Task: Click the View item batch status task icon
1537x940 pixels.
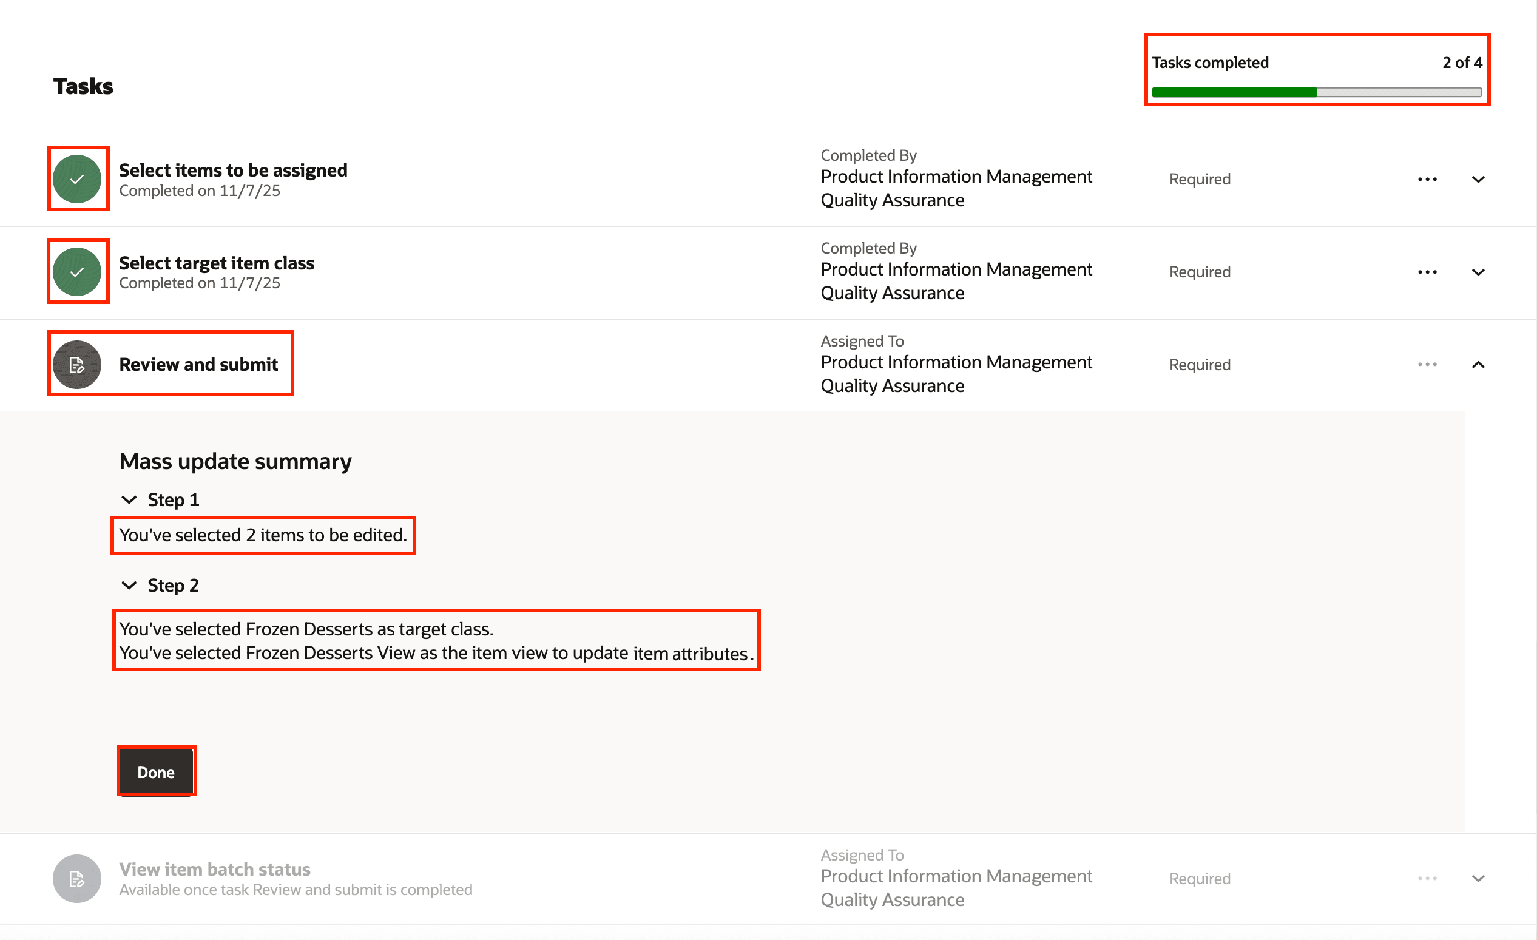Action: [x=76, y=877]
